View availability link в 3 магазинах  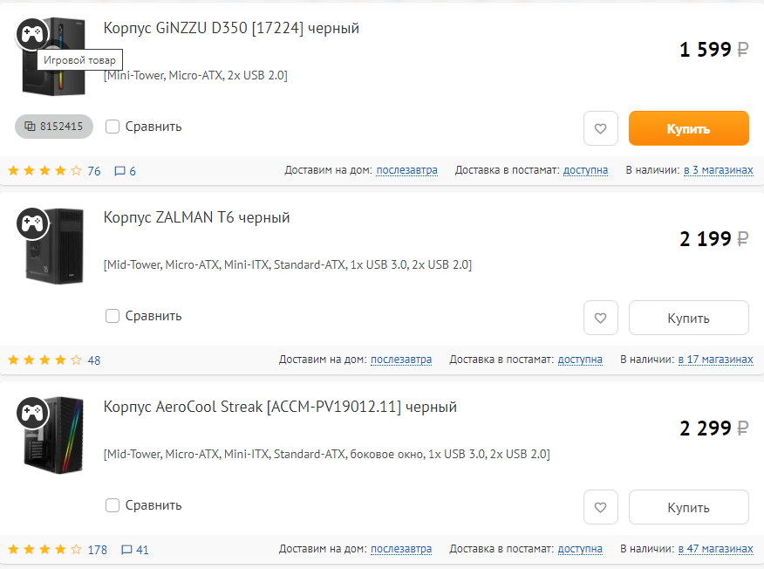(718, 170)
